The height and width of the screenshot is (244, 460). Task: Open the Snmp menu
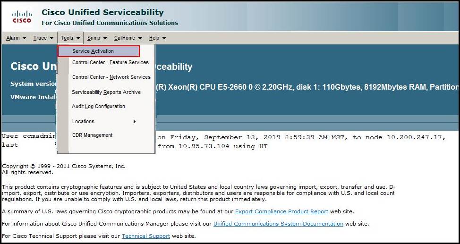click(x=97, y=38)
